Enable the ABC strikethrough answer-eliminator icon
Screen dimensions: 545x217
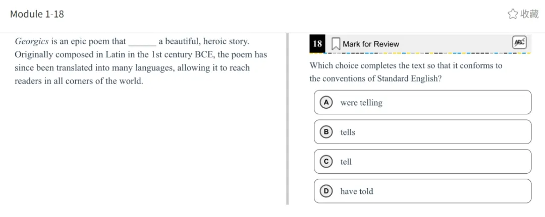click(519, 43)
